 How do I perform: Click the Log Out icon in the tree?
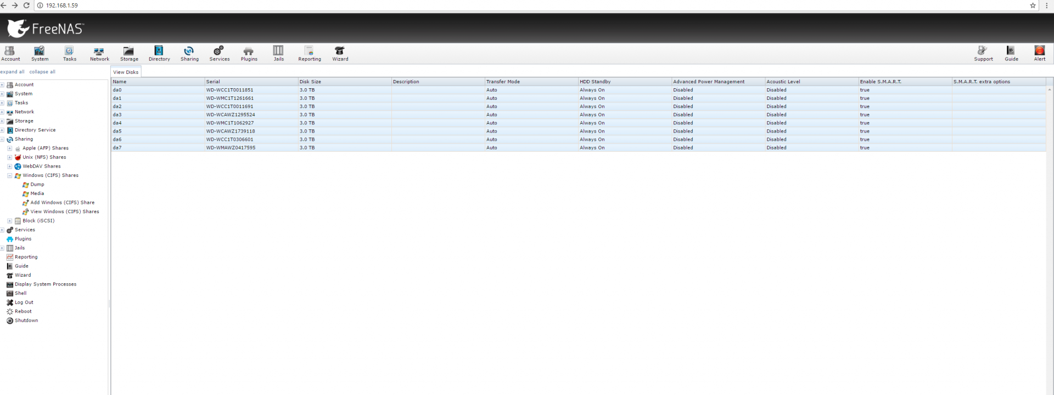(x=10, y=302)
